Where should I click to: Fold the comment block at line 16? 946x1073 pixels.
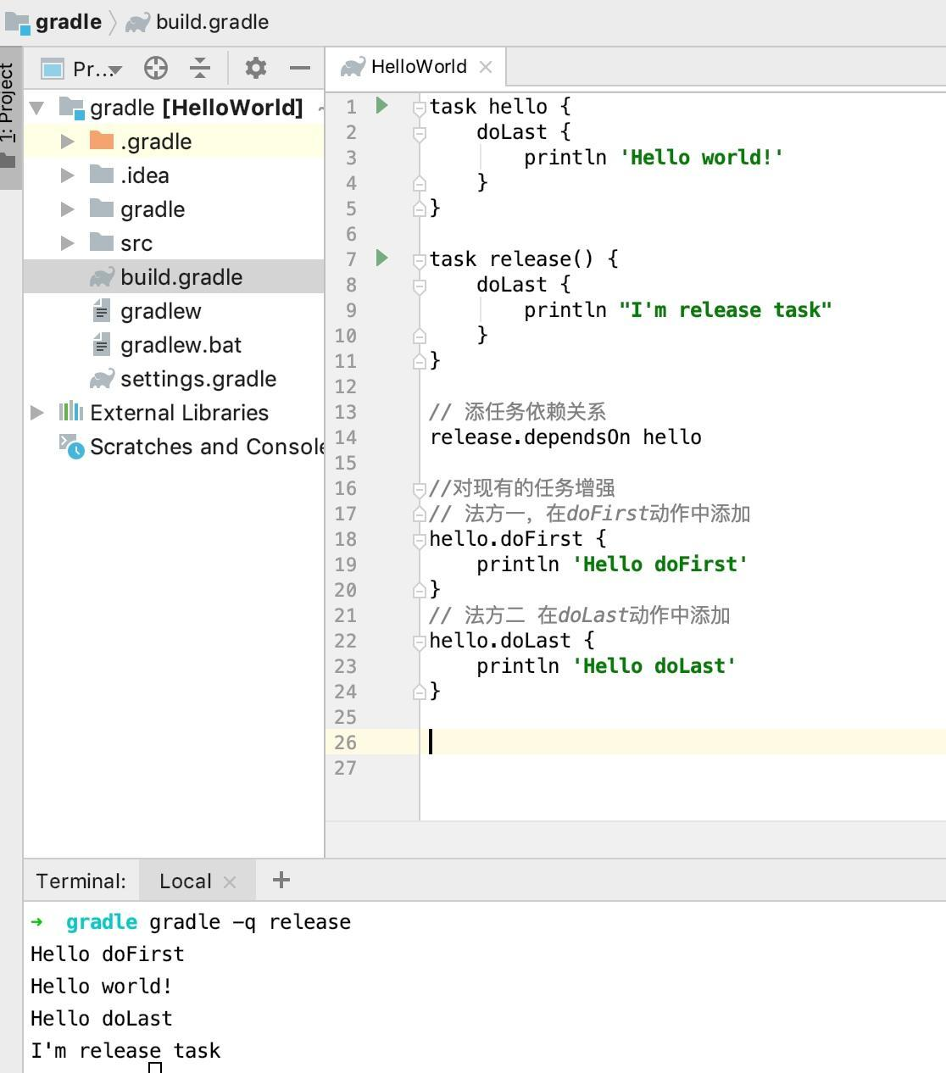[419, 489]
